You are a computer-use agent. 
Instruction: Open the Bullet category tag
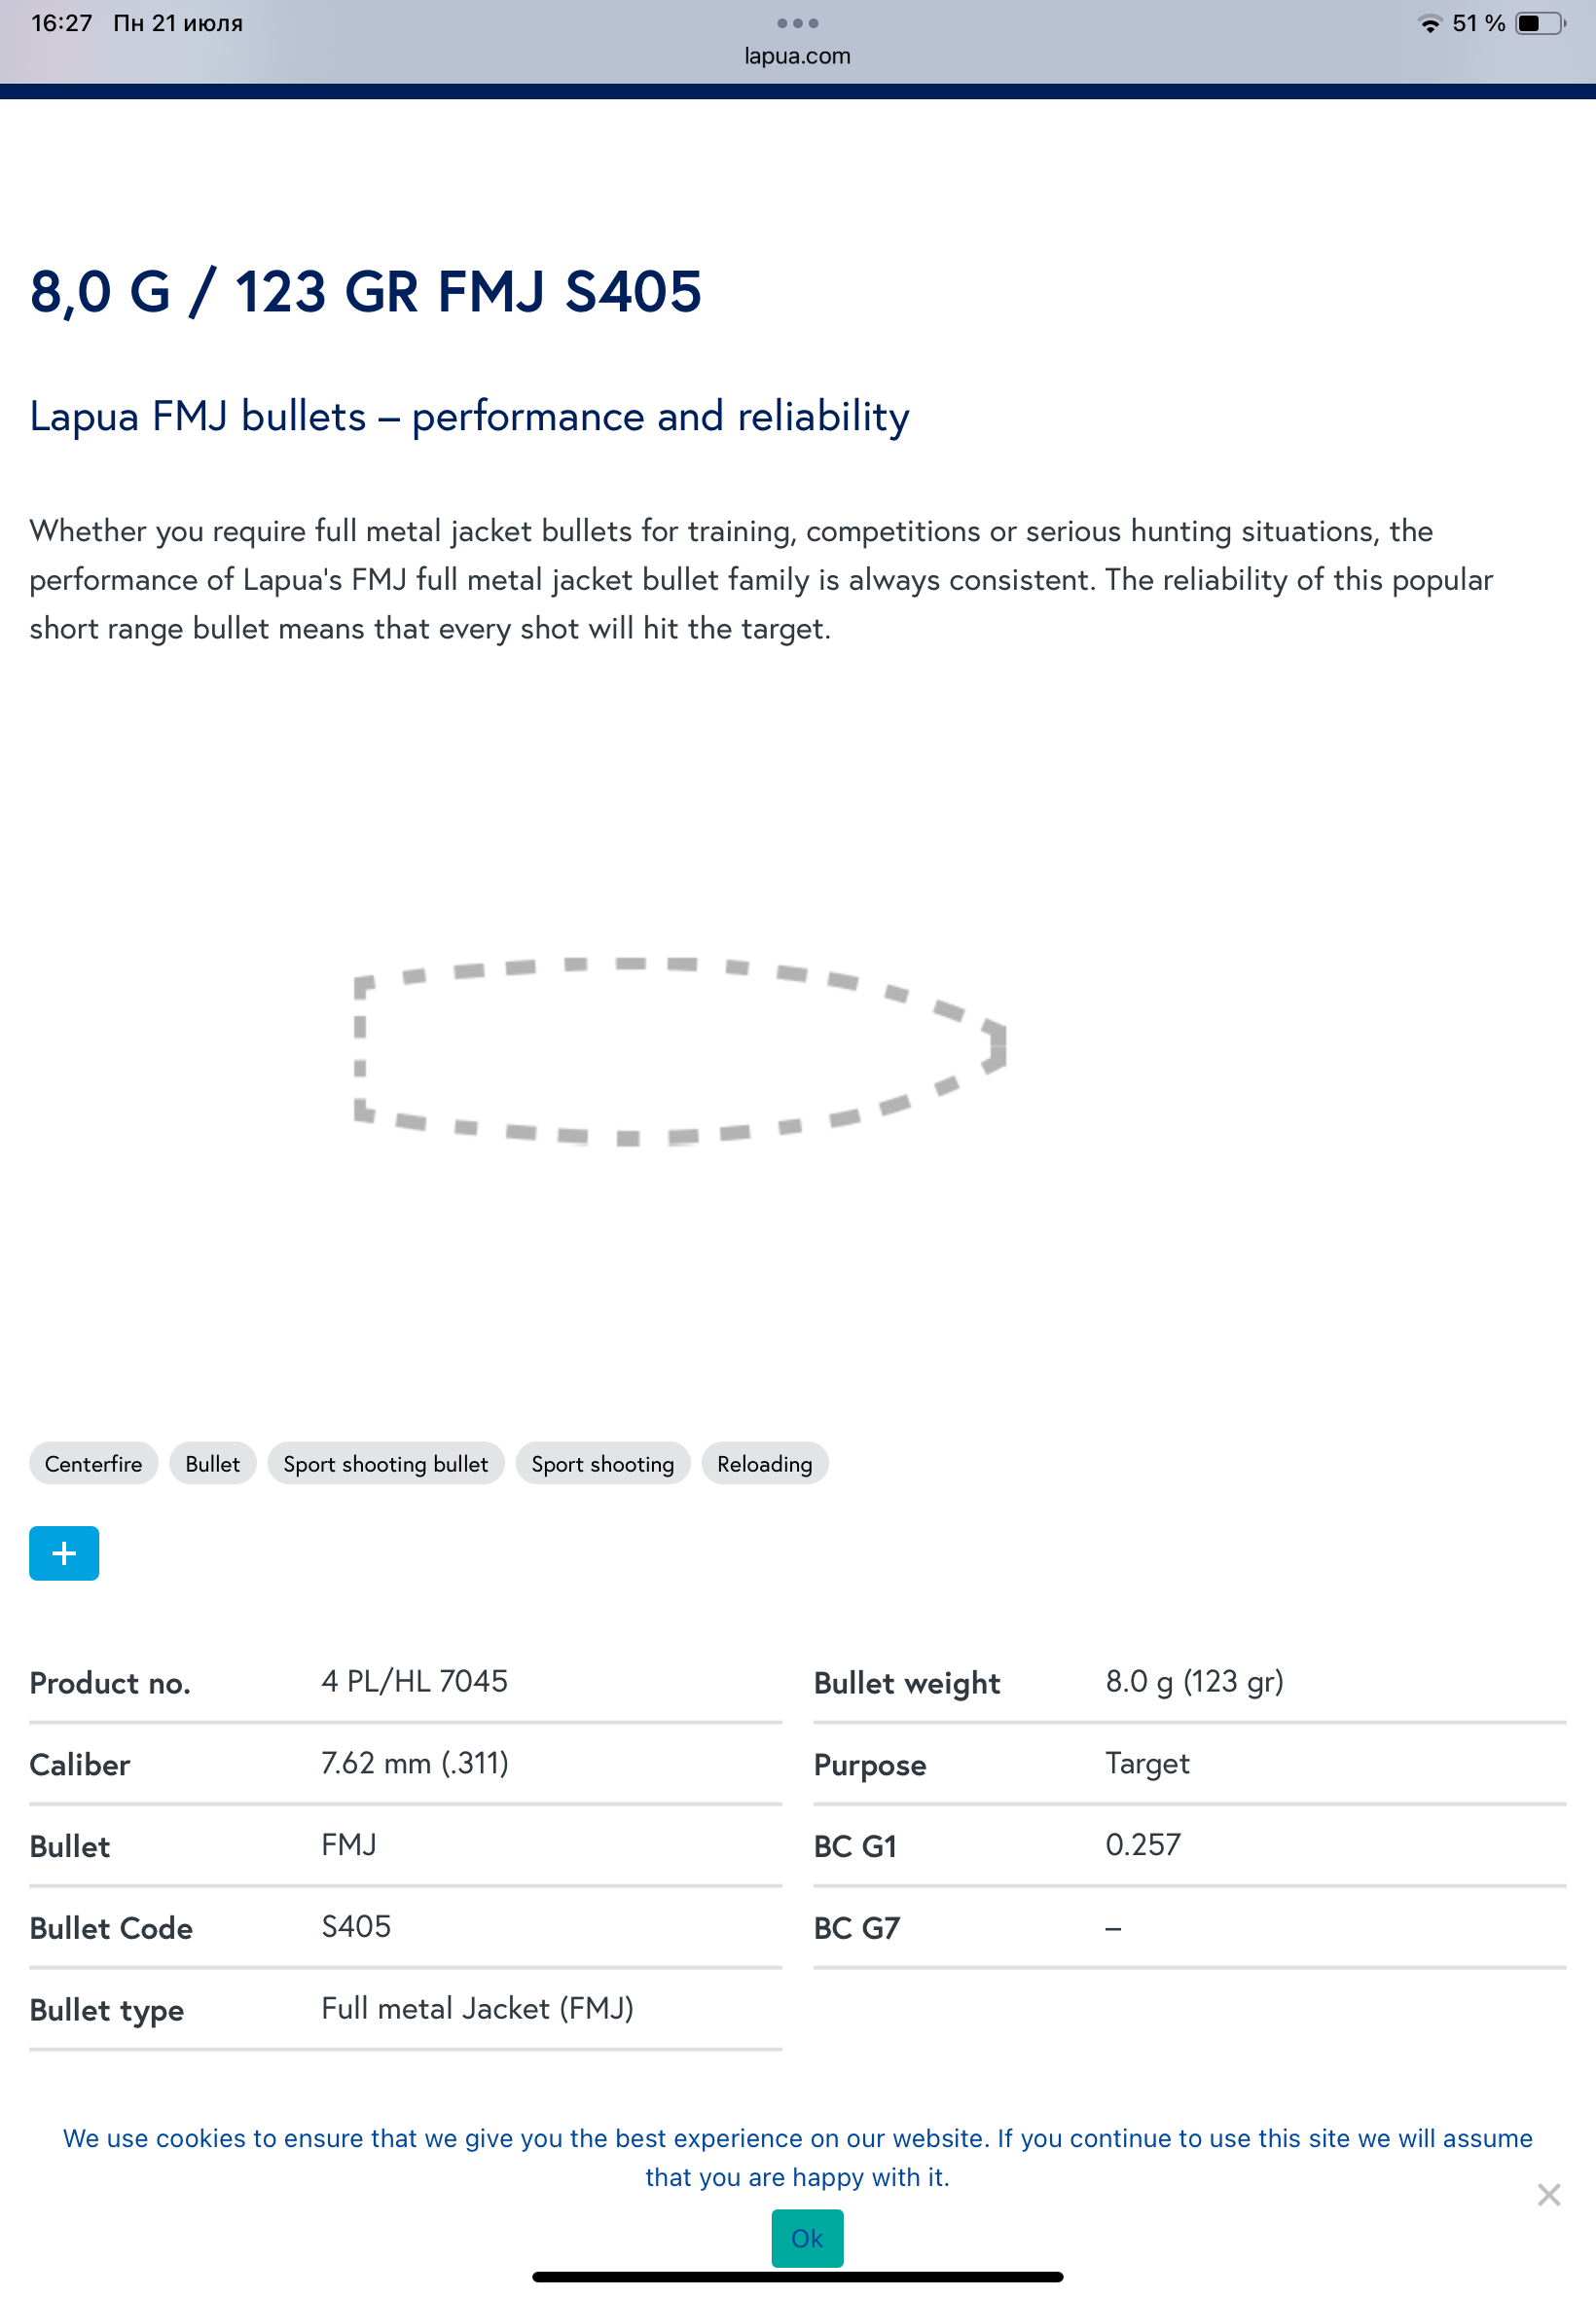[212, 1464]
